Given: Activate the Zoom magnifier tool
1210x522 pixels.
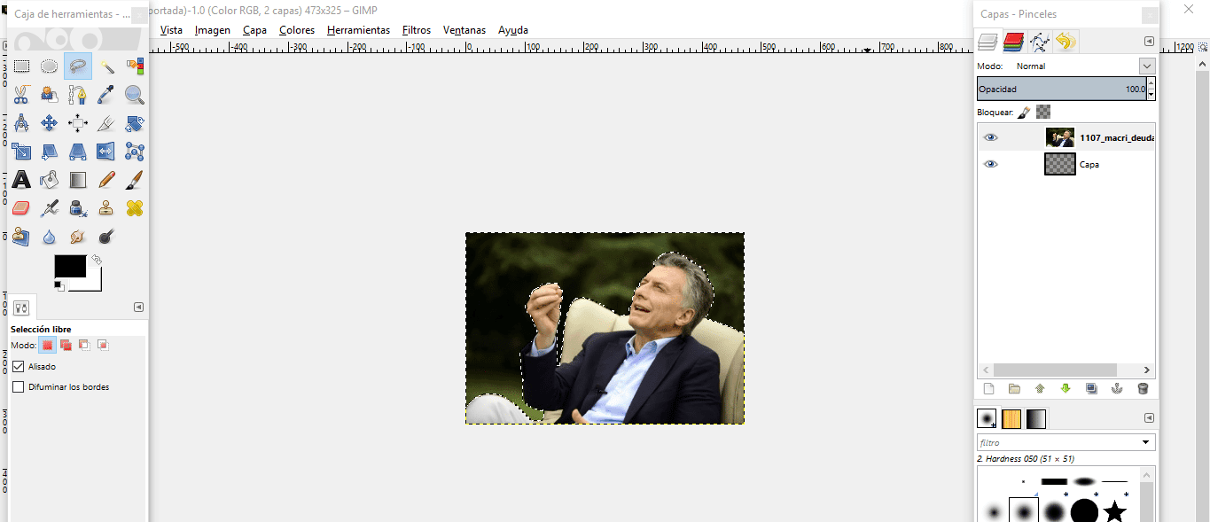Looking at the screenshot, I should coord(135,95).
